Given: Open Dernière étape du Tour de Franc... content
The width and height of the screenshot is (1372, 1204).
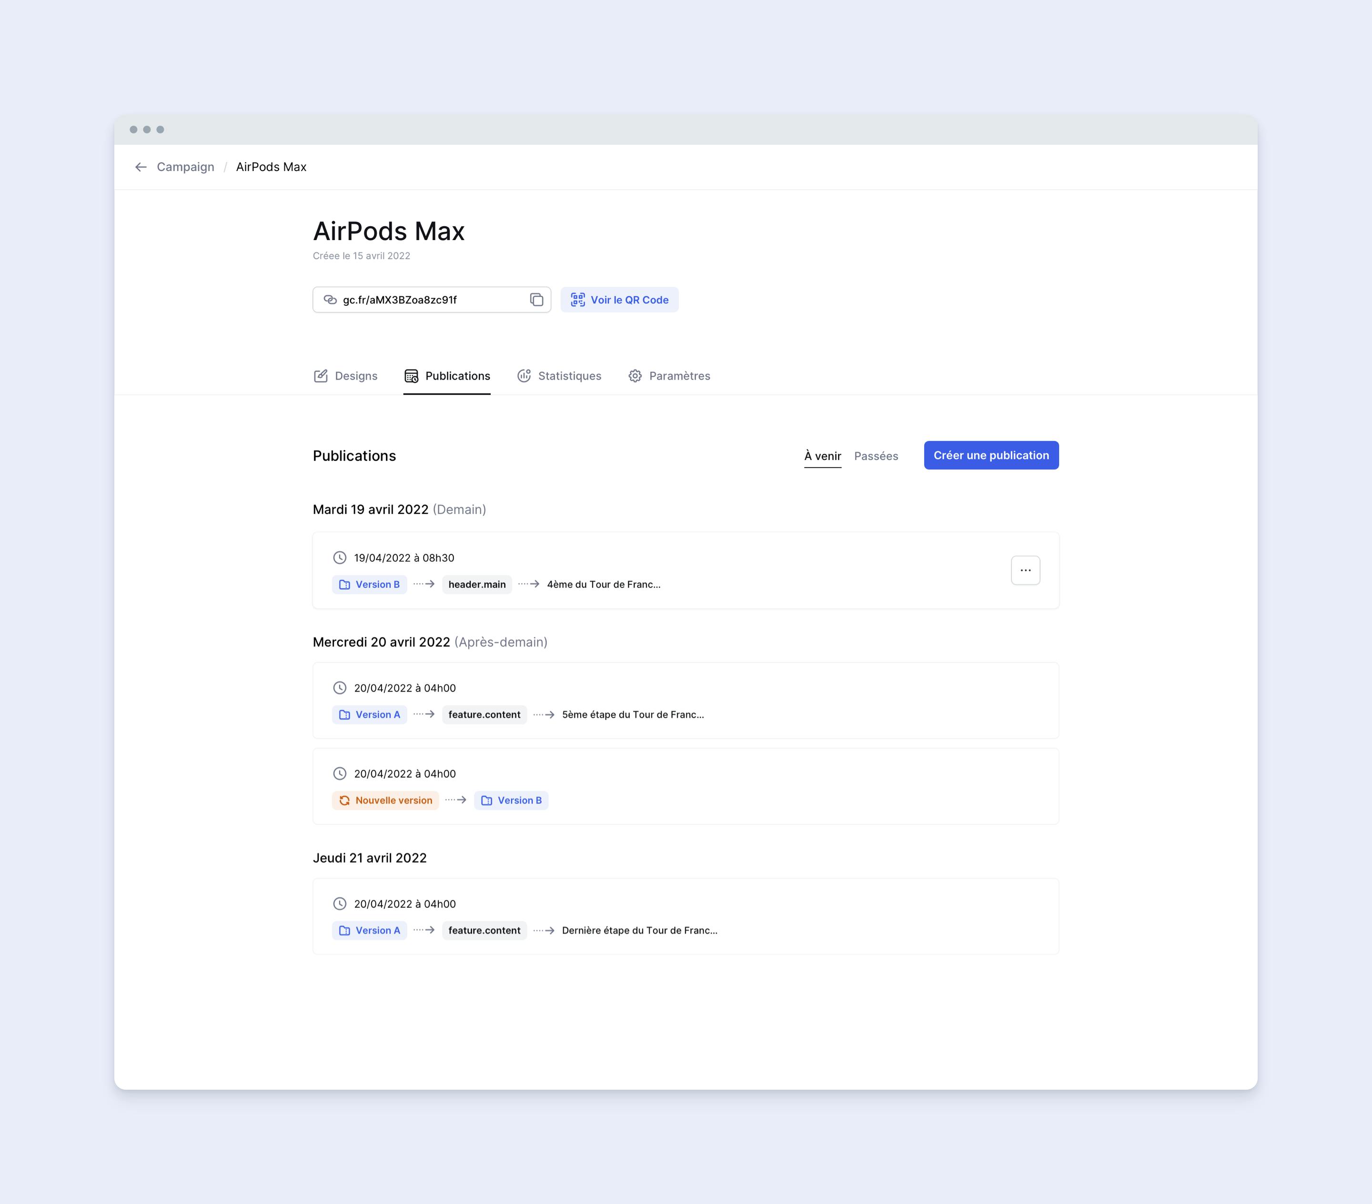Looking at the screenshot, I should 640,931.
